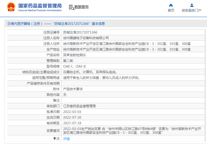The height and width of the screenshot is (144, 207).
Task: Click the 首页 text link
Action: (171, 10)
